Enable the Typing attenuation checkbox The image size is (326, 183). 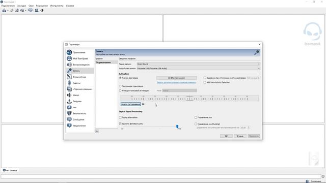pos(120,117)
